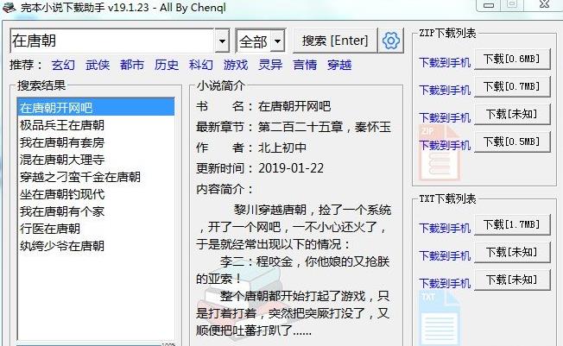Select result 在唐朝开网吧
The width and height of the screenshot is (563, 346).
pyautogui.click(x=96, y=108)
